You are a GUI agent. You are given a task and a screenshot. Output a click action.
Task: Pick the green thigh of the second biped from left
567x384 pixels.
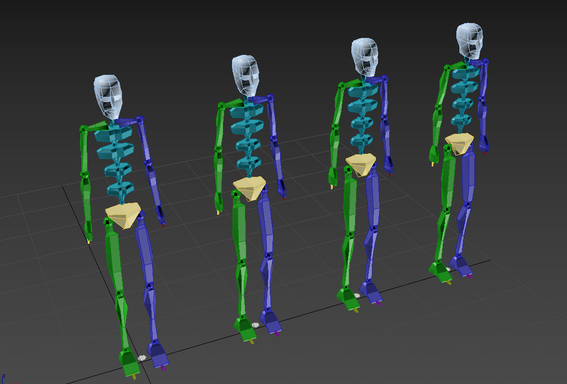[x=239, y=231]
